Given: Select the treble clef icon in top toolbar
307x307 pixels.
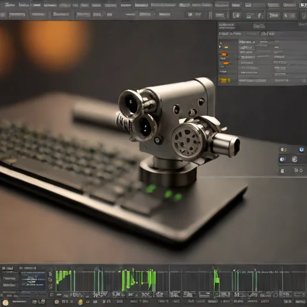Looking at the screenshot, I should pos(260,16).
